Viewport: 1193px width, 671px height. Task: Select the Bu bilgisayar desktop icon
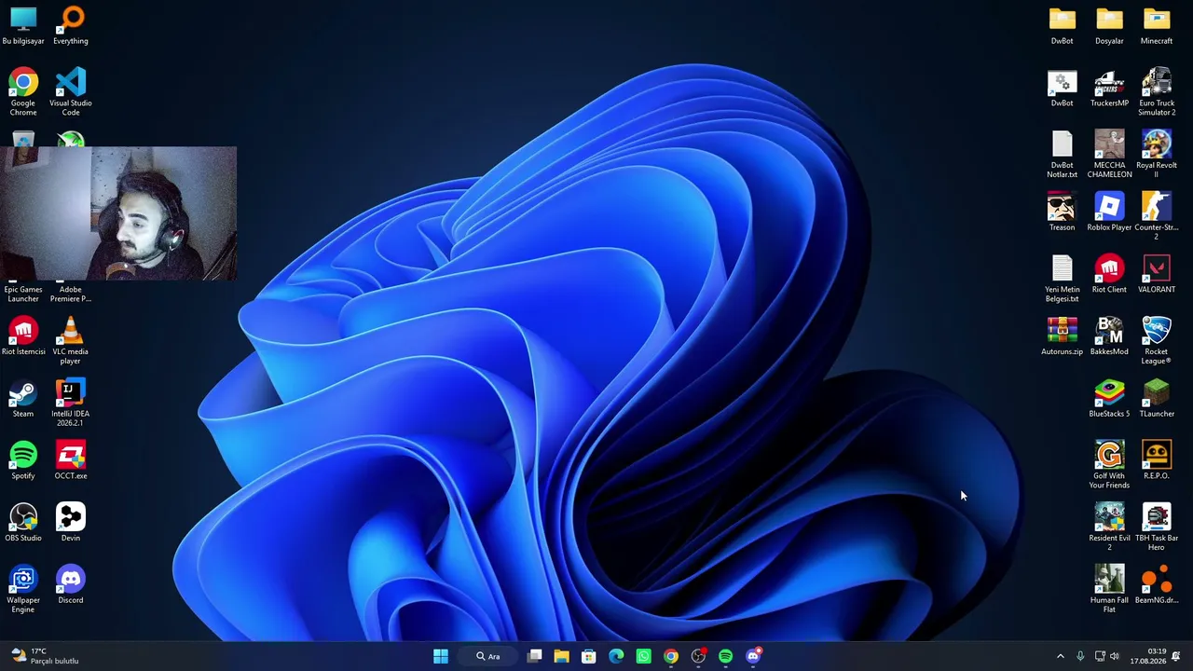(23, 26)
